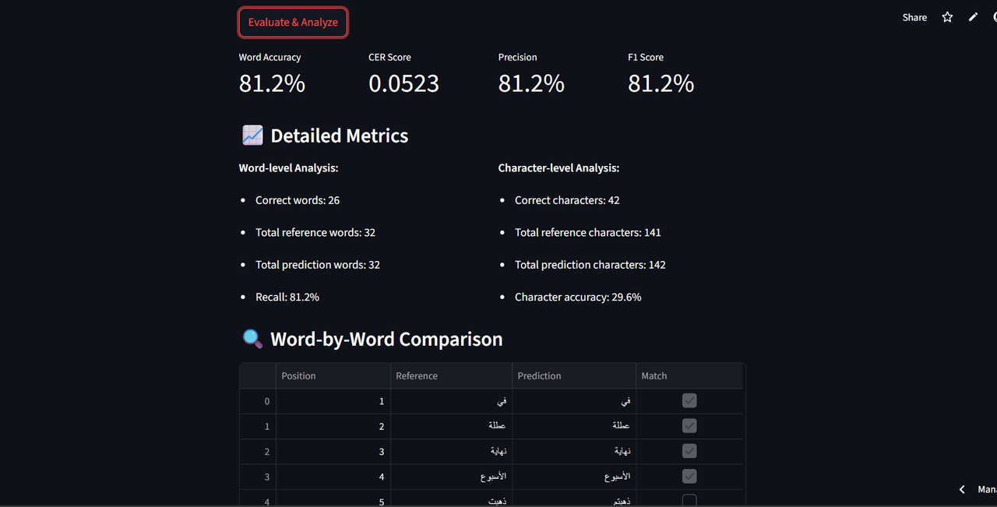Click the Word-by-Word Comparison heading

(386, 340)
